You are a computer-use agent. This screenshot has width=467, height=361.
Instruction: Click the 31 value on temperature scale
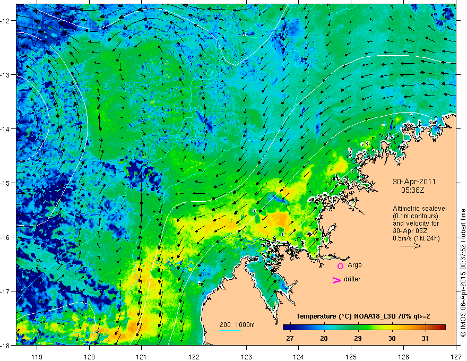tap(425, 338)
